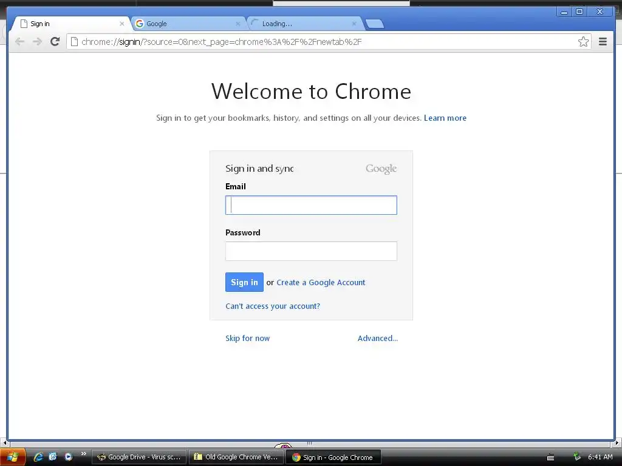The width and height of the screenshot is (622, 466).
Task: Click the 6:41 AM clock
Action: 600,457
